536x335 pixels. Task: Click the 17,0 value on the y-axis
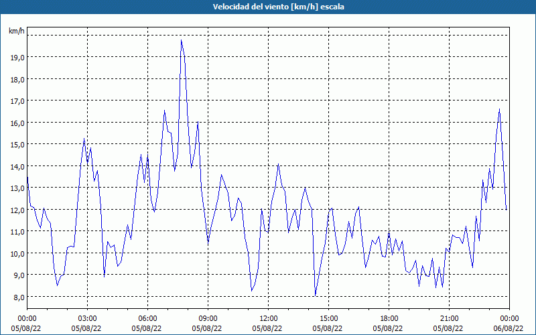click(17, 101)
